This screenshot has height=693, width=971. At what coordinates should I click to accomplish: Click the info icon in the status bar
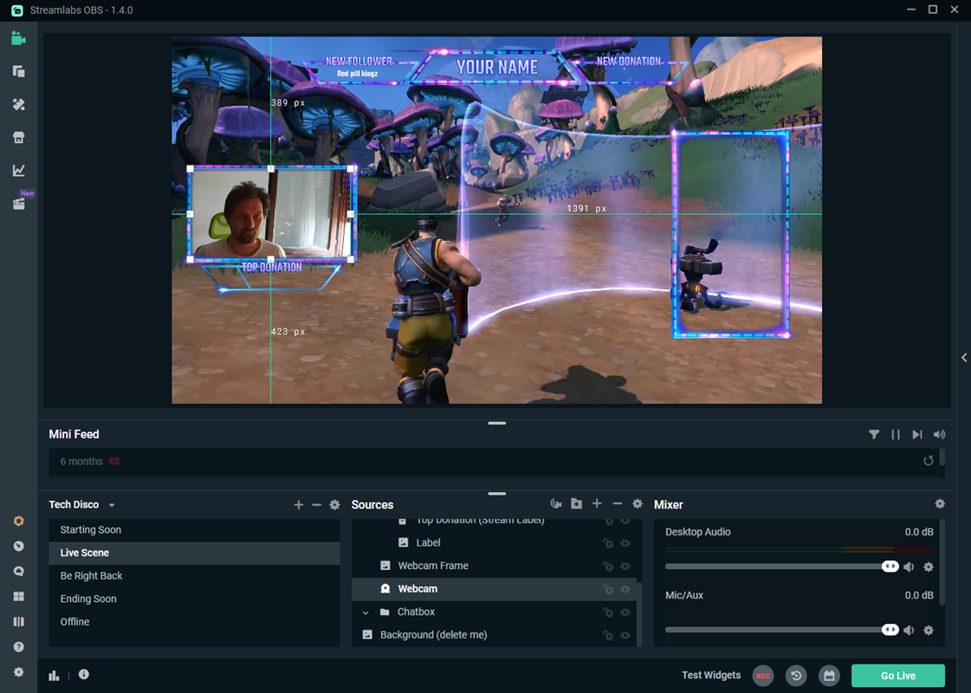[84, 675]
